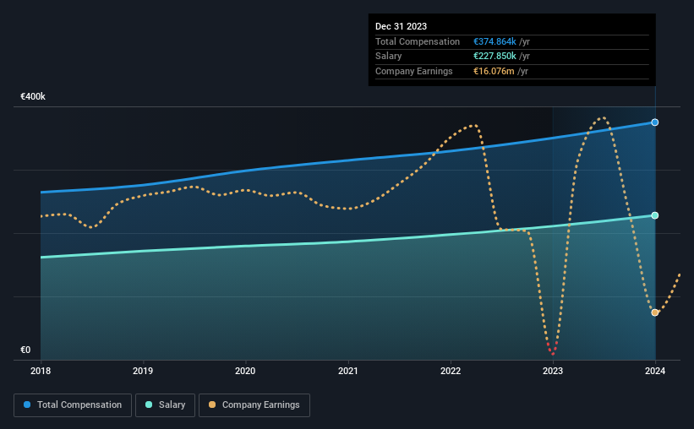
Task: Click the €374.864k total compensation value
Action: pos(495,41)
